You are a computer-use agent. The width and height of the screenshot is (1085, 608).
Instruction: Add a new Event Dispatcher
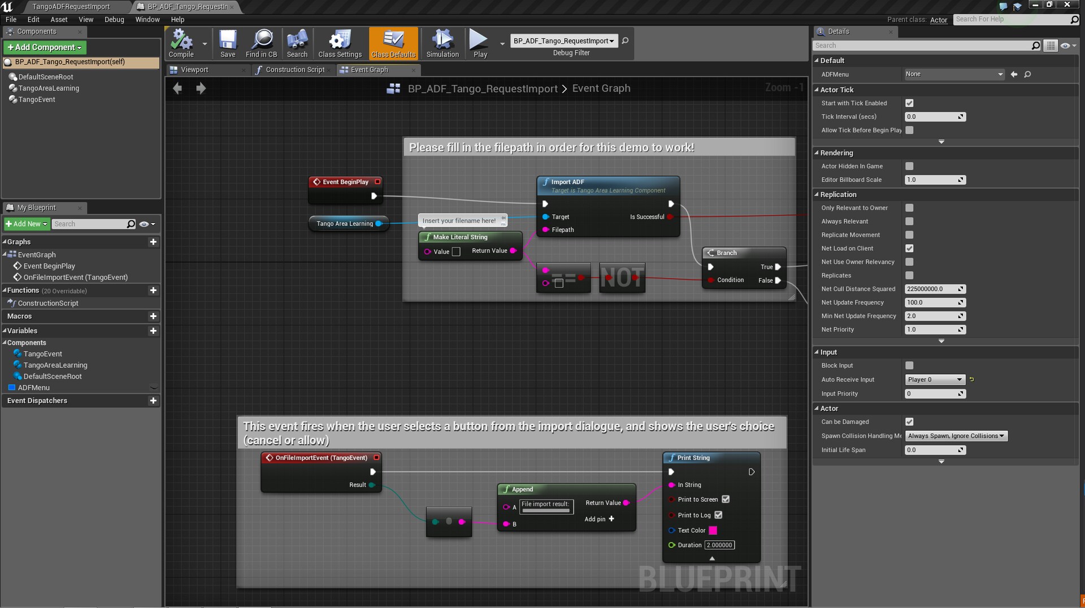(153, 401)
